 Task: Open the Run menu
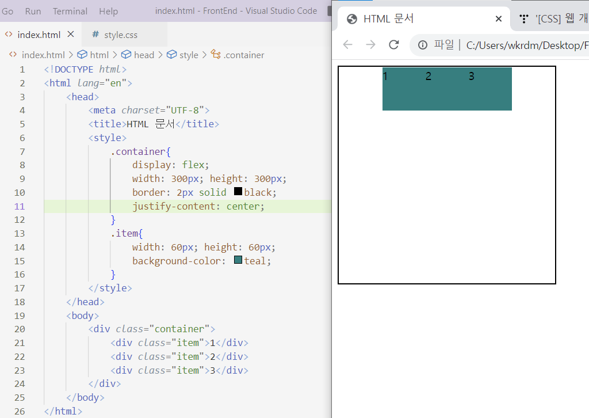[33, 12]
